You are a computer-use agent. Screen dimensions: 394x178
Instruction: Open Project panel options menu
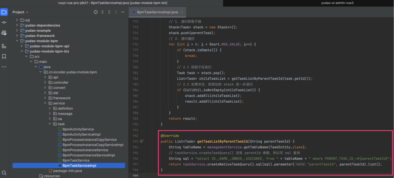click(116, 12)
